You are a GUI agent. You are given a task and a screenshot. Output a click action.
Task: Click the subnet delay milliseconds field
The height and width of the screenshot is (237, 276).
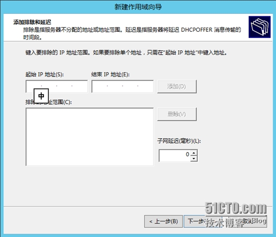pos(174,156)
